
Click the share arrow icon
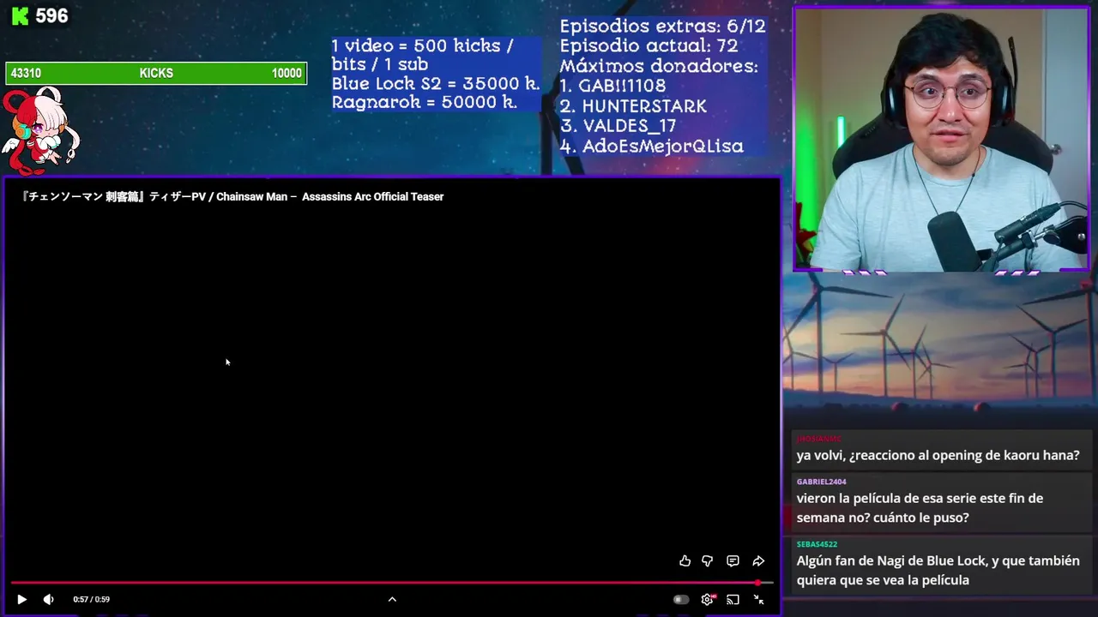point(758,561)
